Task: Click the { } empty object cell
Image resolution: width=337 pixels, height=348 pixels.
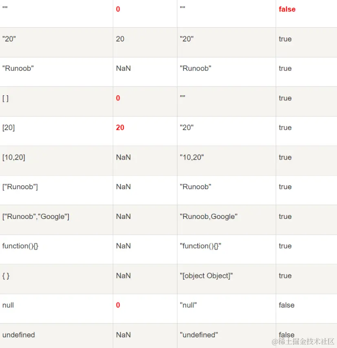Action: [6, 276]
